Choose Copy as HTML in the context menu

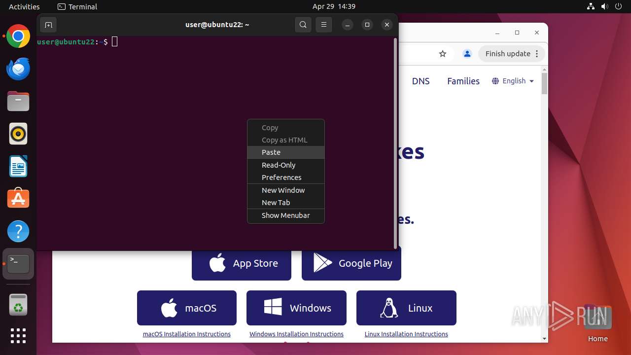286,140
